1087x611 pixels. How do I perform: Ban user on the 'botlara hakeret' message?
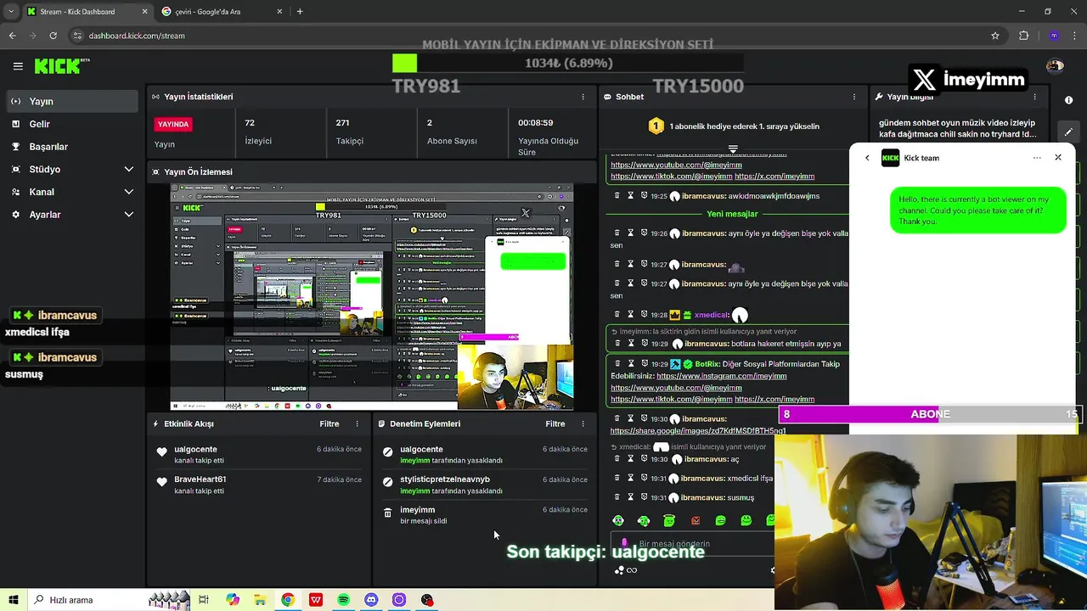644,344
